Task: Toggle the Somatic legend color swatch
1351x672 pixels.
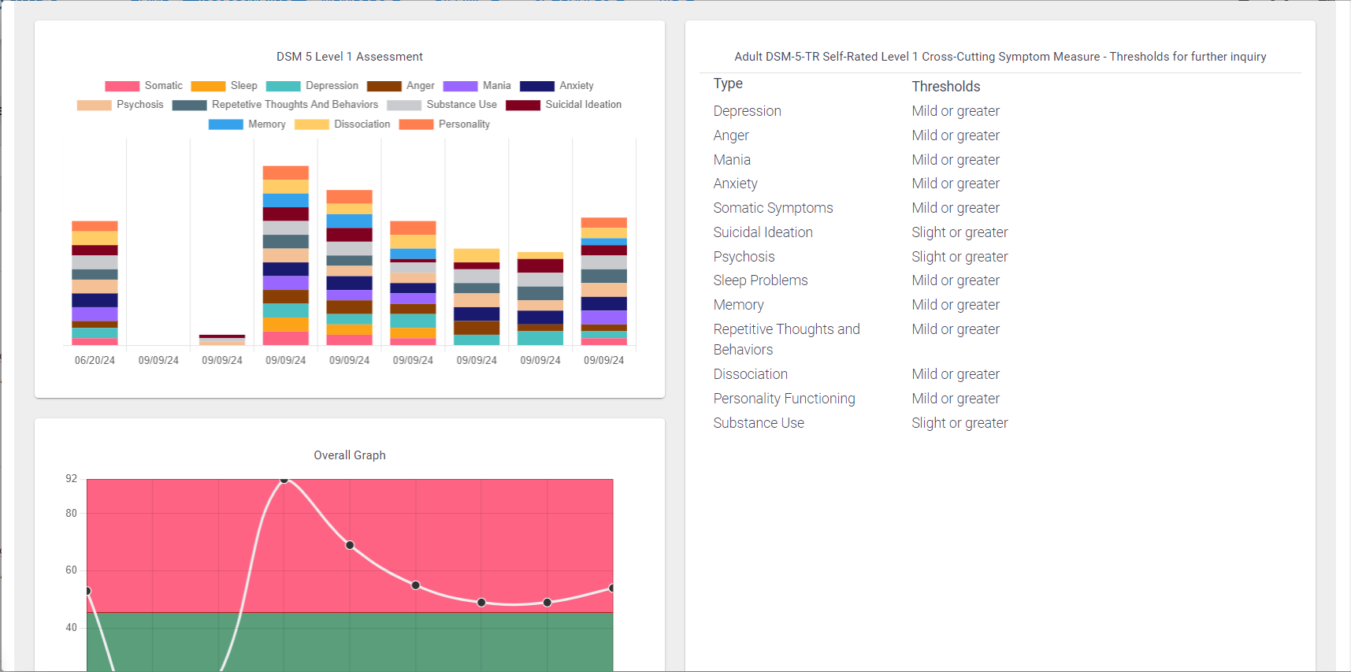Action: click(122, 86)
